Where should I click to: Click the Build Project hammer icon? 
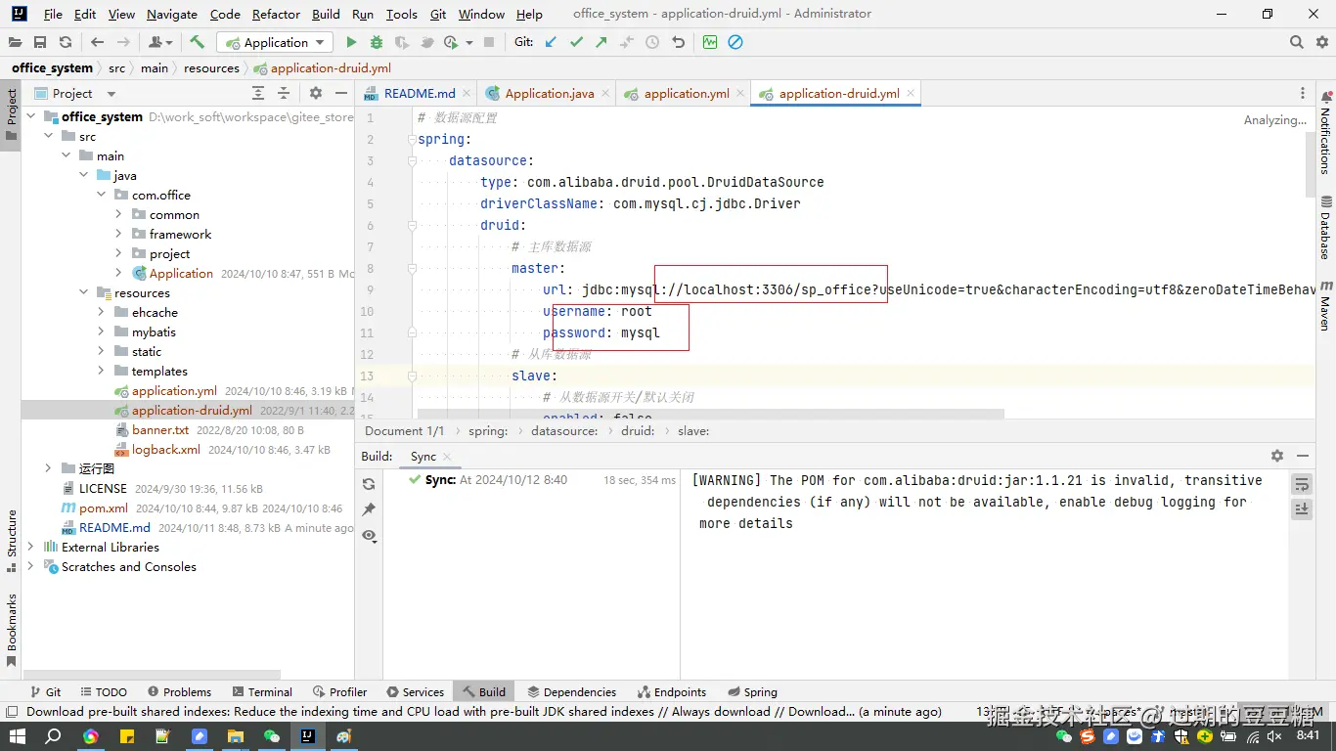pyautogui.click(x=197, y=42)
